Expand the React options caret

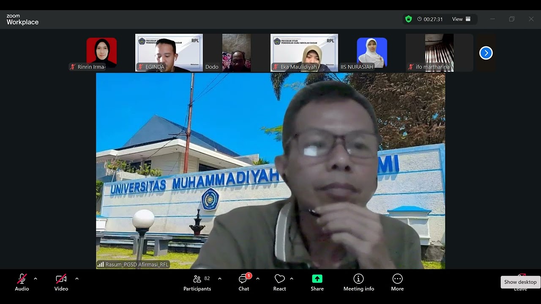pyautogui.click(x=292, y=279)
